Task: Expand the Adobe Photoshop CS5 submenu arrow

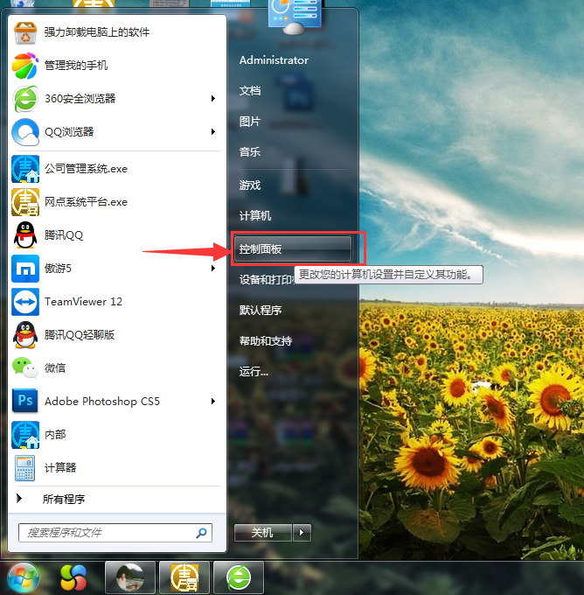Action: click(212, 402)
